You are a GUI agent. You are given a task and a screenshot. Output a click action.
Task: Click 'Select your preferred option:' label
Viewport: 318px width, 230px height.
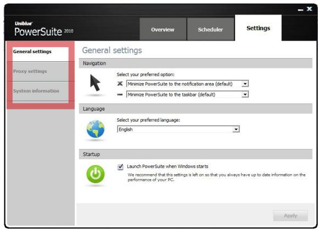tap(146, 74)
